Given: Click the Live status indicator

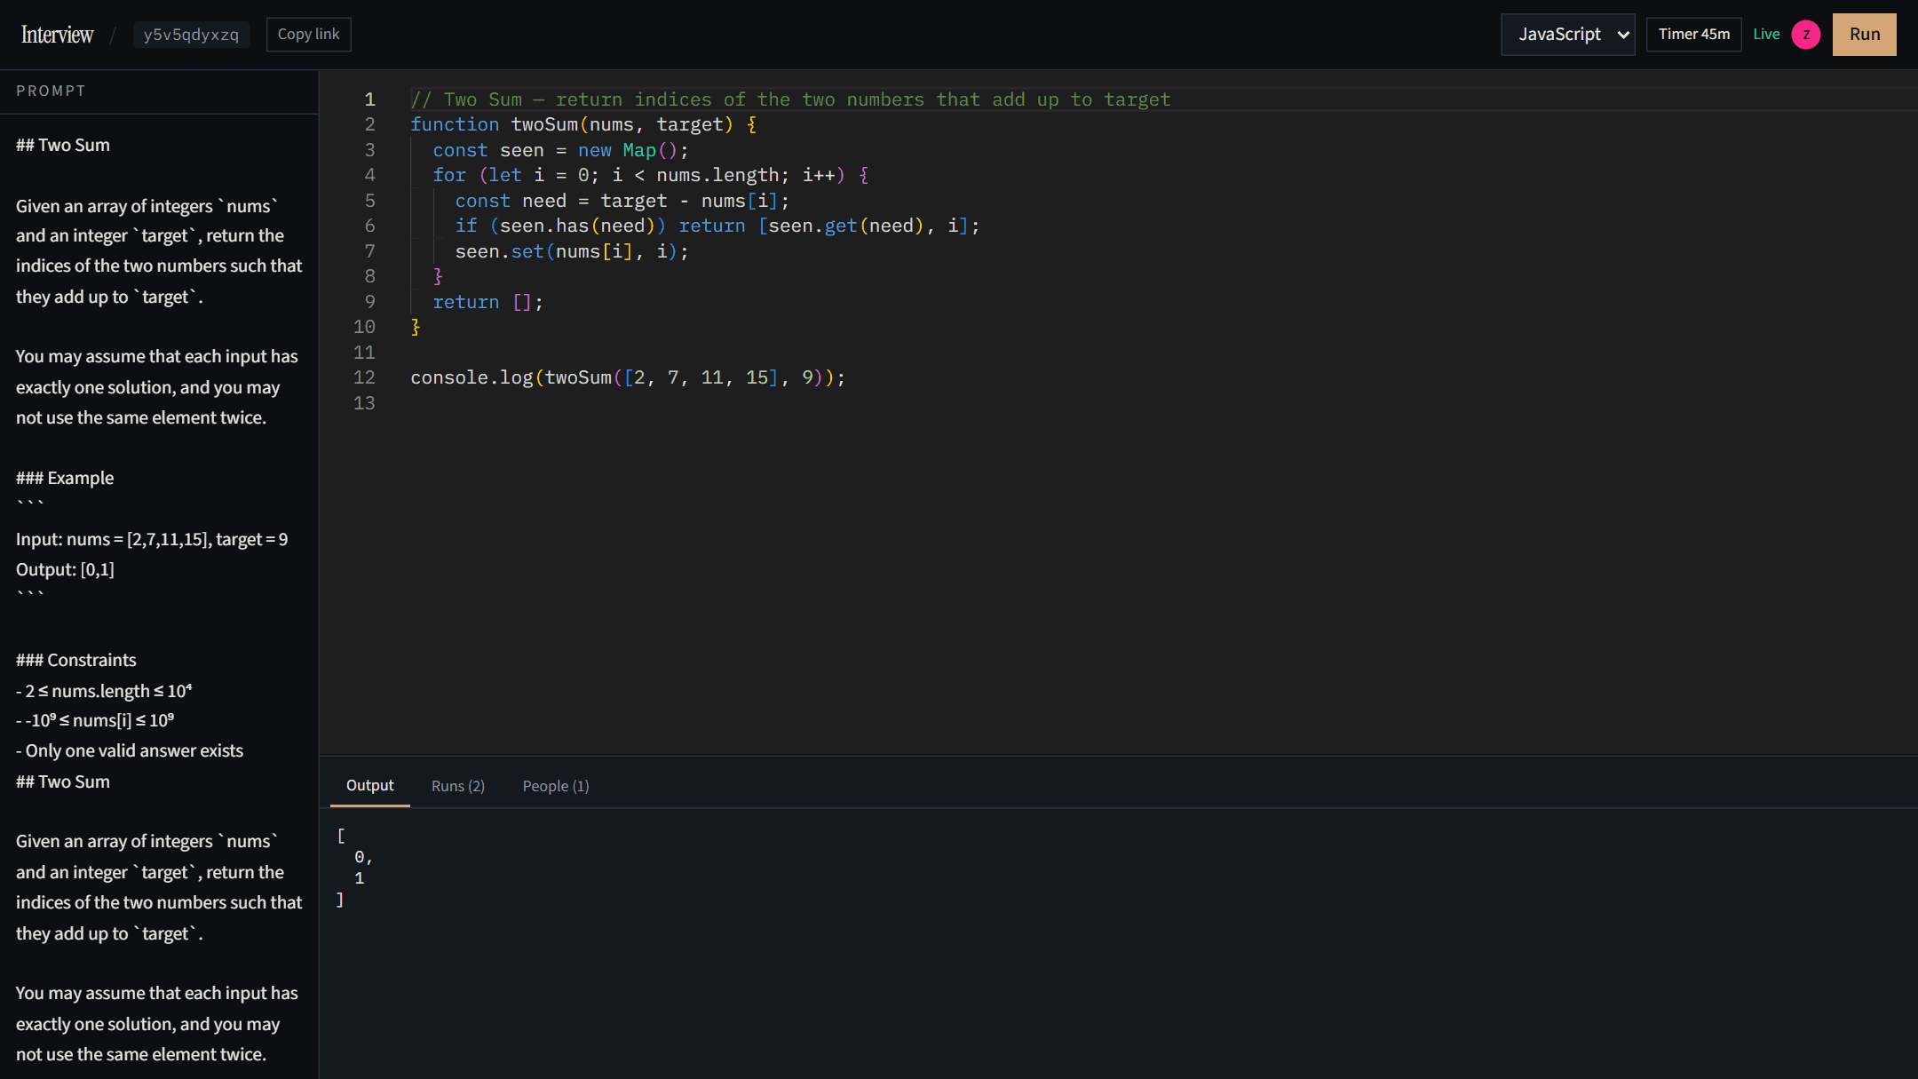Looking at the screenshot, I should point(1766,35).
